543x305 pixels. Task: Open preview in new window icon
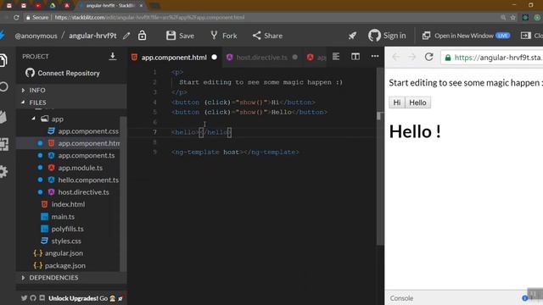tap(426, 36)
